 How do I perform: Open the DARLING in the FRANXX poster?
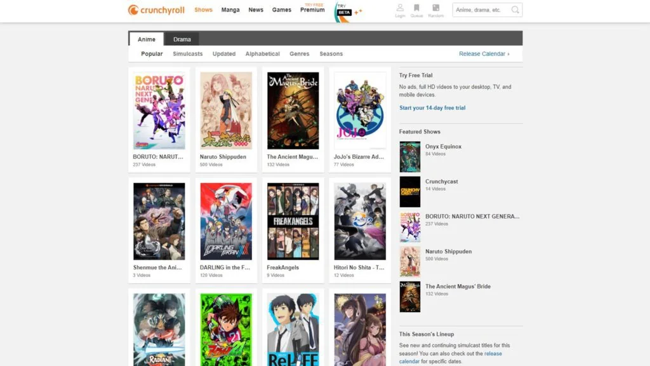point(226,222)
